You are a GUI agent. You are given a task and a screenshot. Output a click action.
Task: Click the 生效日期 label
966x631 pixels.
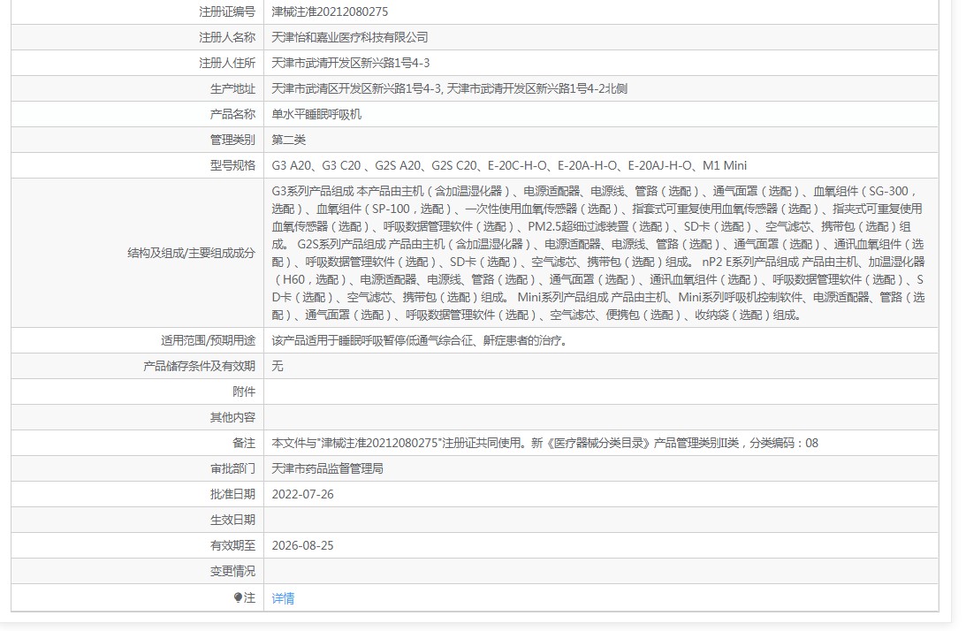[x=232, y=520]
